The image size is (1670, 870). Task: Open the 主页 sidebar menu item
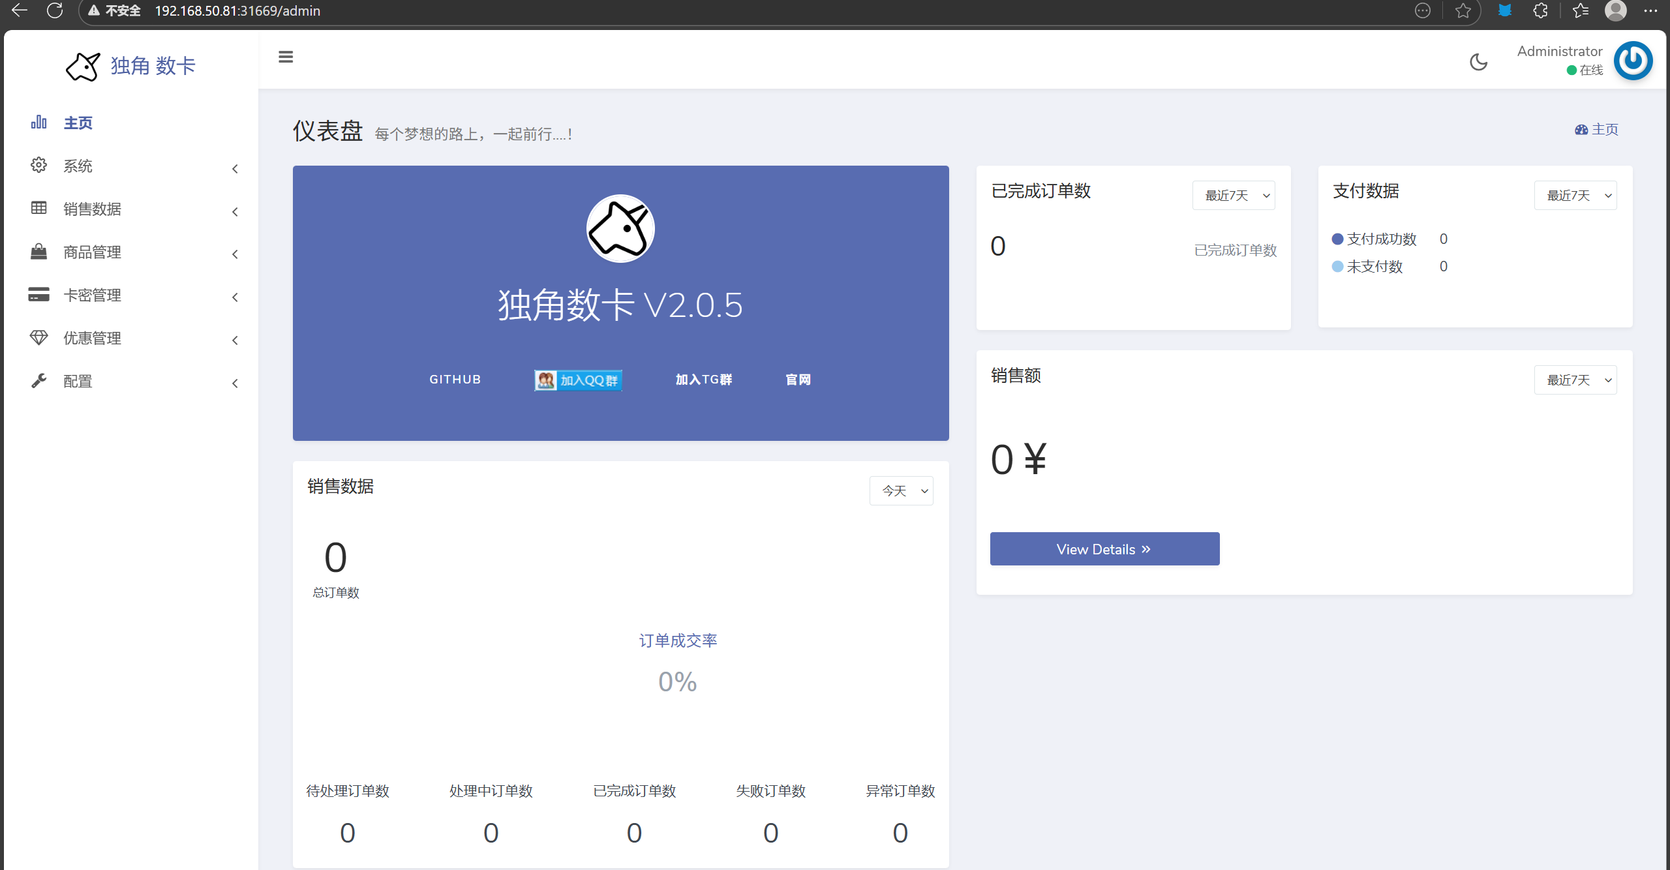click(78, 123)
